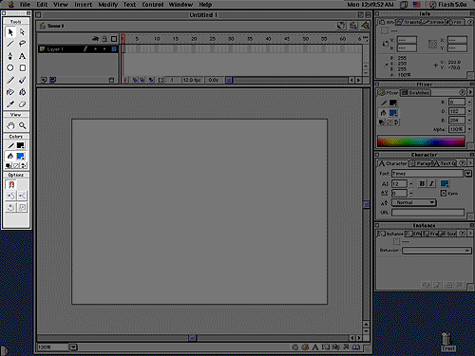Pick a color from the Mixer spectrum bar

click(x=421, y=141)
